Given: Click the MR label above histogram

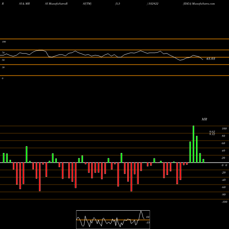Looking at the screenshot, I should click(x=204, y=119).
